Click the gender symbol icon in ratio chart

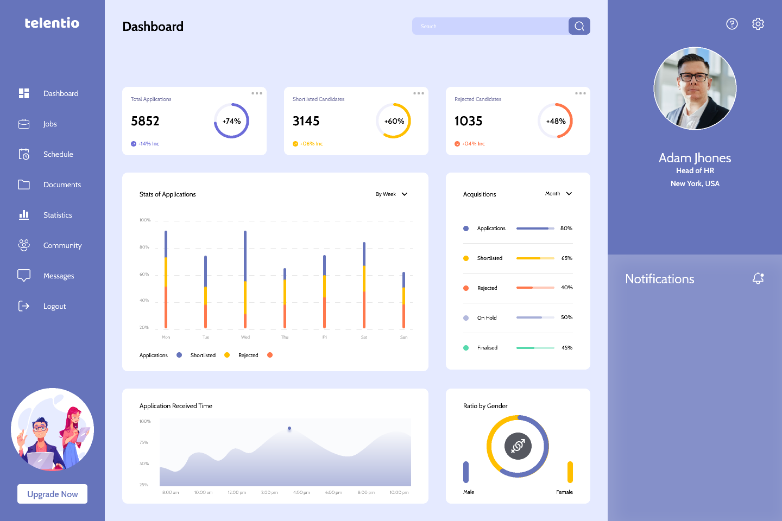tap(518, 446)
